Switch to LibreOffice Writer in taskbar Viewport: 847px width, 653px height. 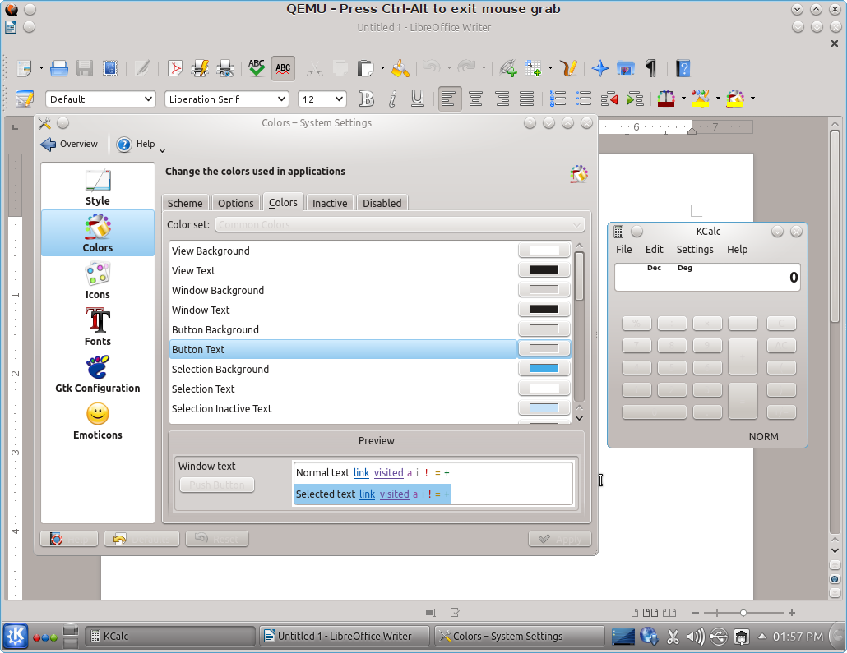click(x=345, y=636)
